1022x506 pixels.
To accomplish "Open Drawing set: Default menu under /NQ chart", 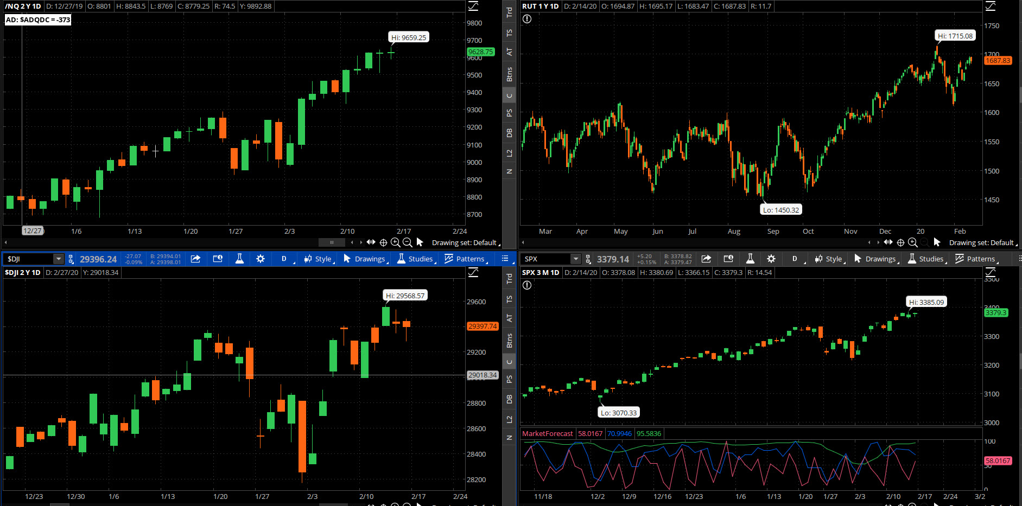I will tap(466, 242).
